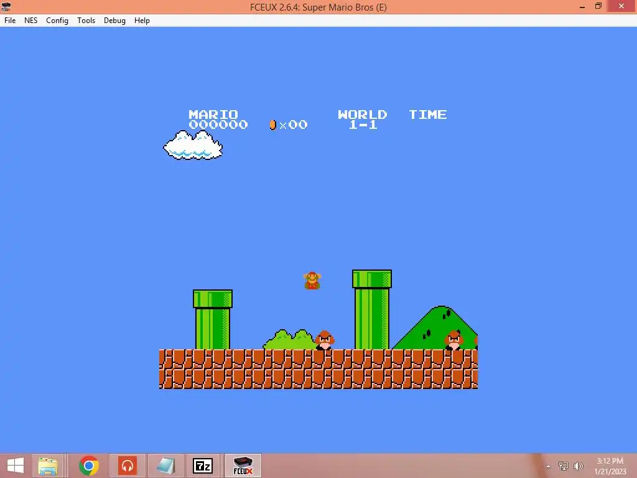Open 7-Zip from the taskbar

203,466
